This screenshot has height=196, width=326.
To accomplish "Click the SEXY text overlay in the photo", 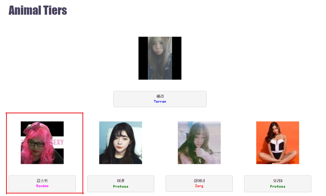I will (57, 142).
